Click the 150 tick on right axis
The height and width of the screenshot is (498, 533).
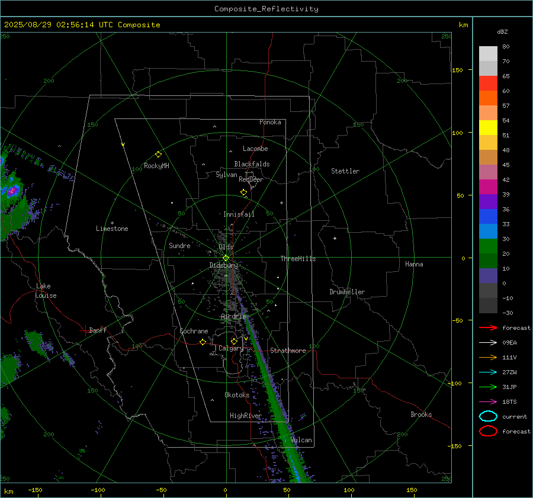(457, 70)
